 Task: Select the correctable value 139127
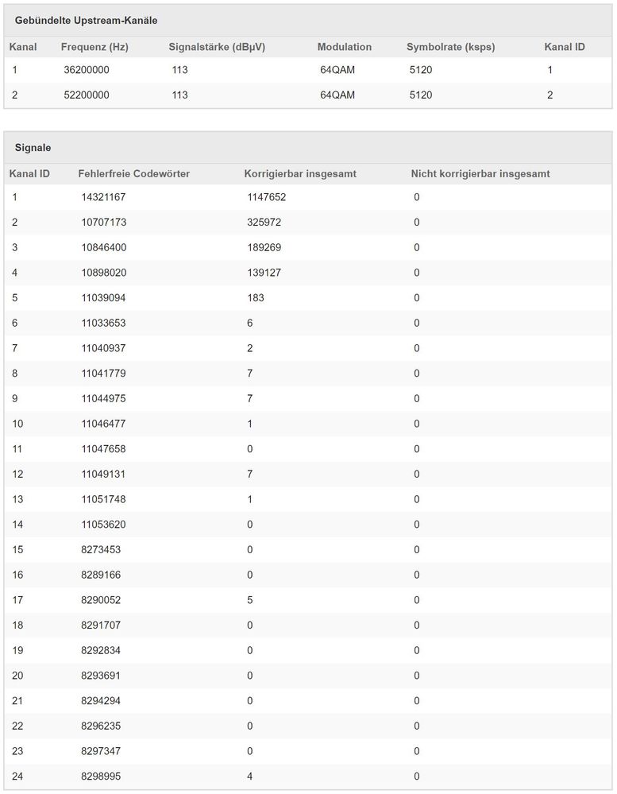(x=264, y=273)
